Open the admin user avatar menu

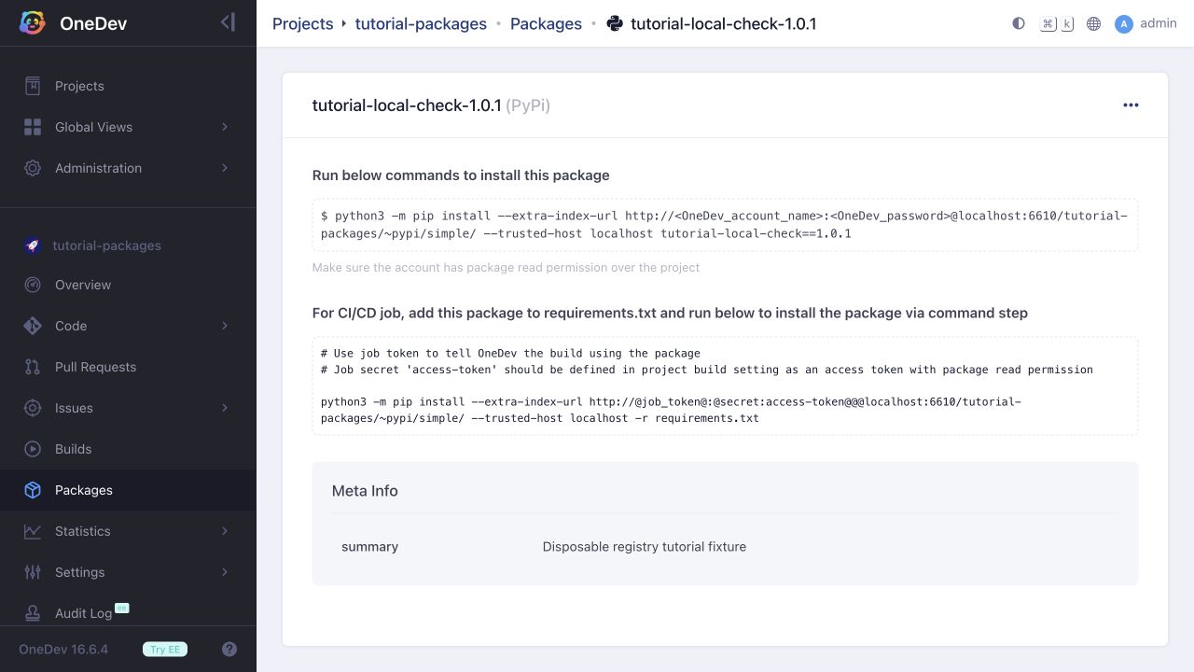[1124, 23]
